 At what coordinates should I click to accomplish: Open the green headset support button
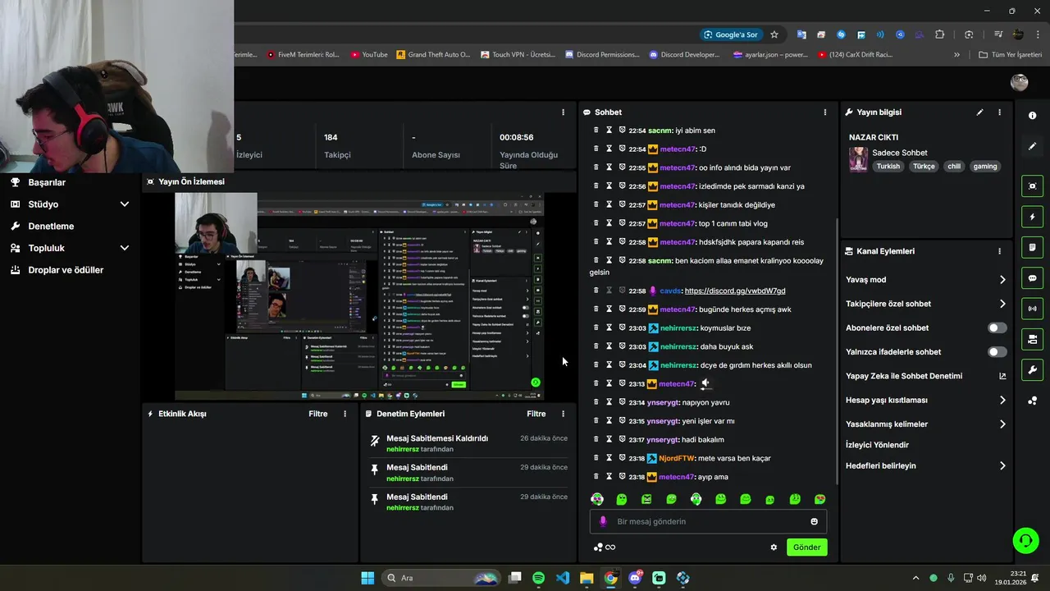1025,540
